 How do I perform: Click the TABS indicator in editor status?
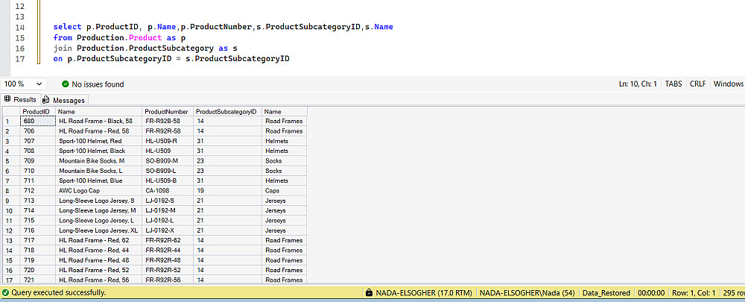(x=673, y=84)
